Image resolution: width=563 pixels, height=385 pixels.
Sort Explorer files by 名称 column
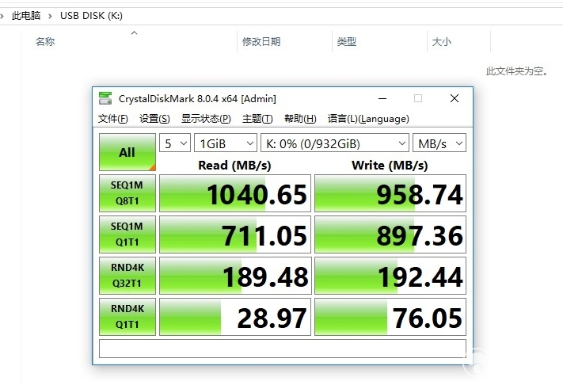(x=45, y=42)
